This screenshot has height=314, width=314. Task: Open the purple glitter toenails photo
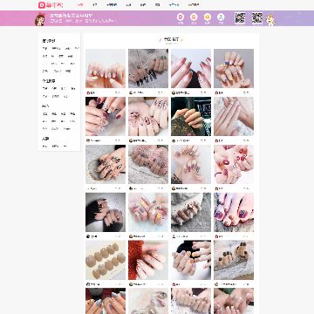point(234,212)
